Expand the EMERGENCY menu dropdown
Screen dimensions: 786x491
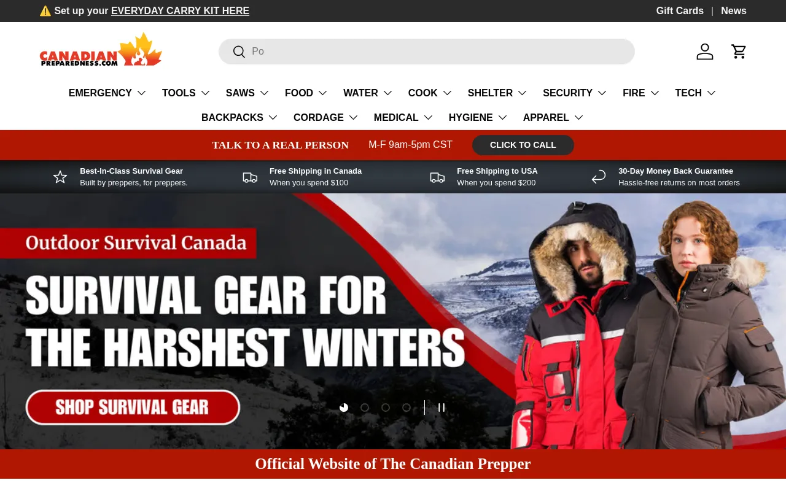[107, 93]
